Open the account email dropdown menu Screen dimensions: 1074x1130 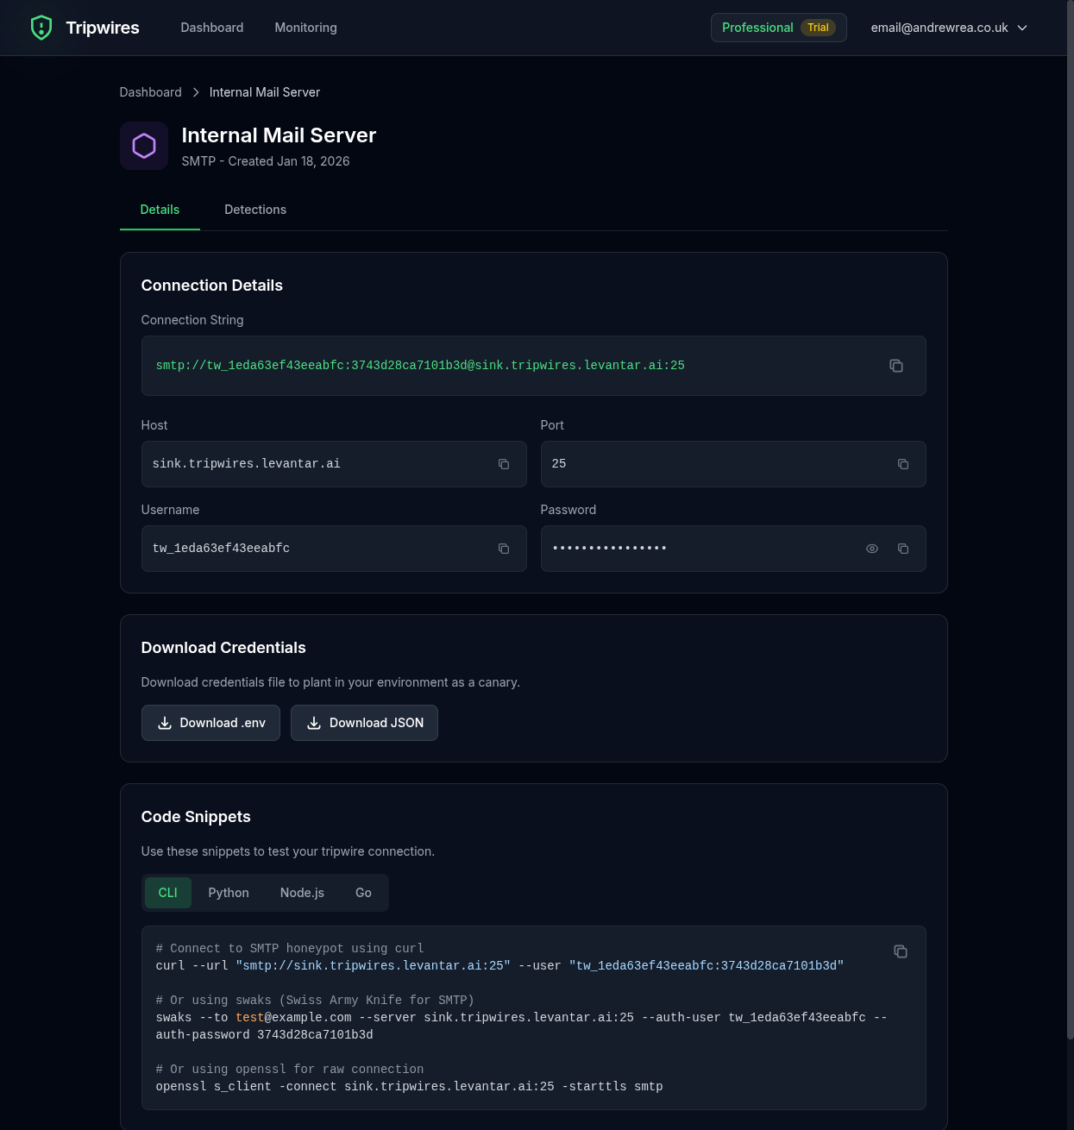pos(949,28)
